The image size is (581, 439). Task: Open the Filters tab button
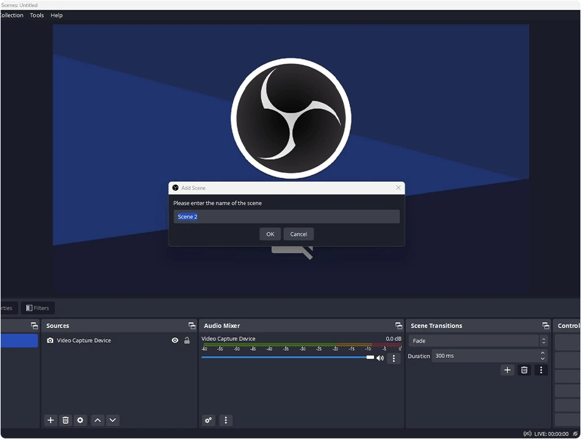coord(37,308)
